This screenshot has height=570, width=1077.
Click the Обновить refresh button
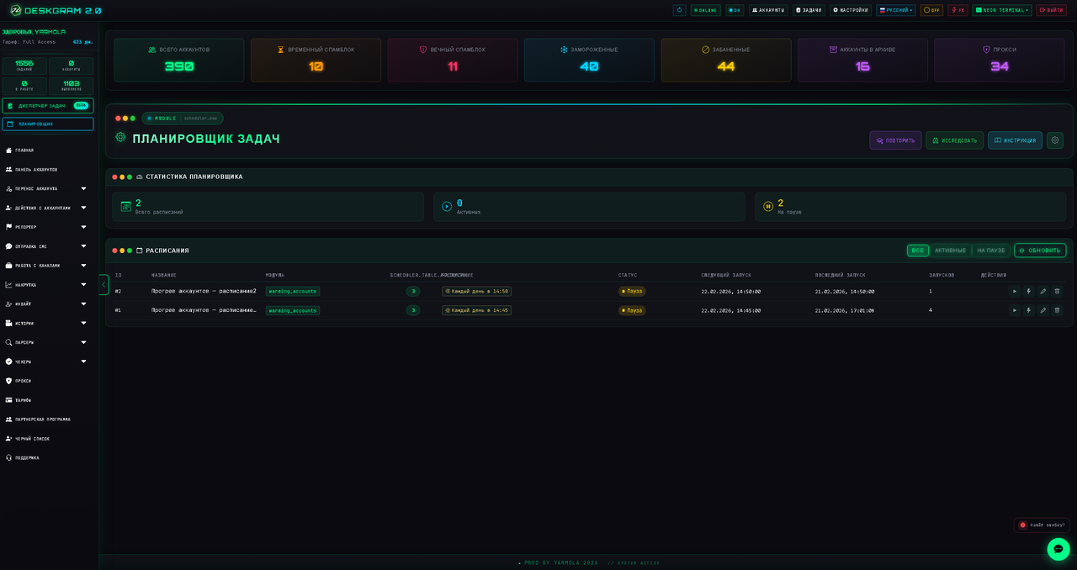coord(1040,251)
